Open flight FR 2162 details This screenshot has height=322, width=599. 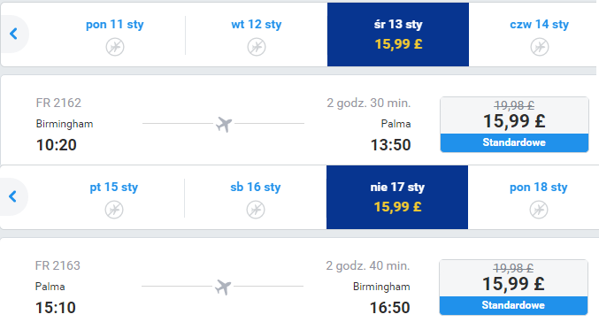pyautogui.click(x=58, y=103)
